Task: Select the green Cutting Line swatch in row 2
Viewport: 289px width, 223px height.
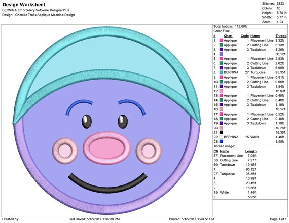Action: point(221,45)
